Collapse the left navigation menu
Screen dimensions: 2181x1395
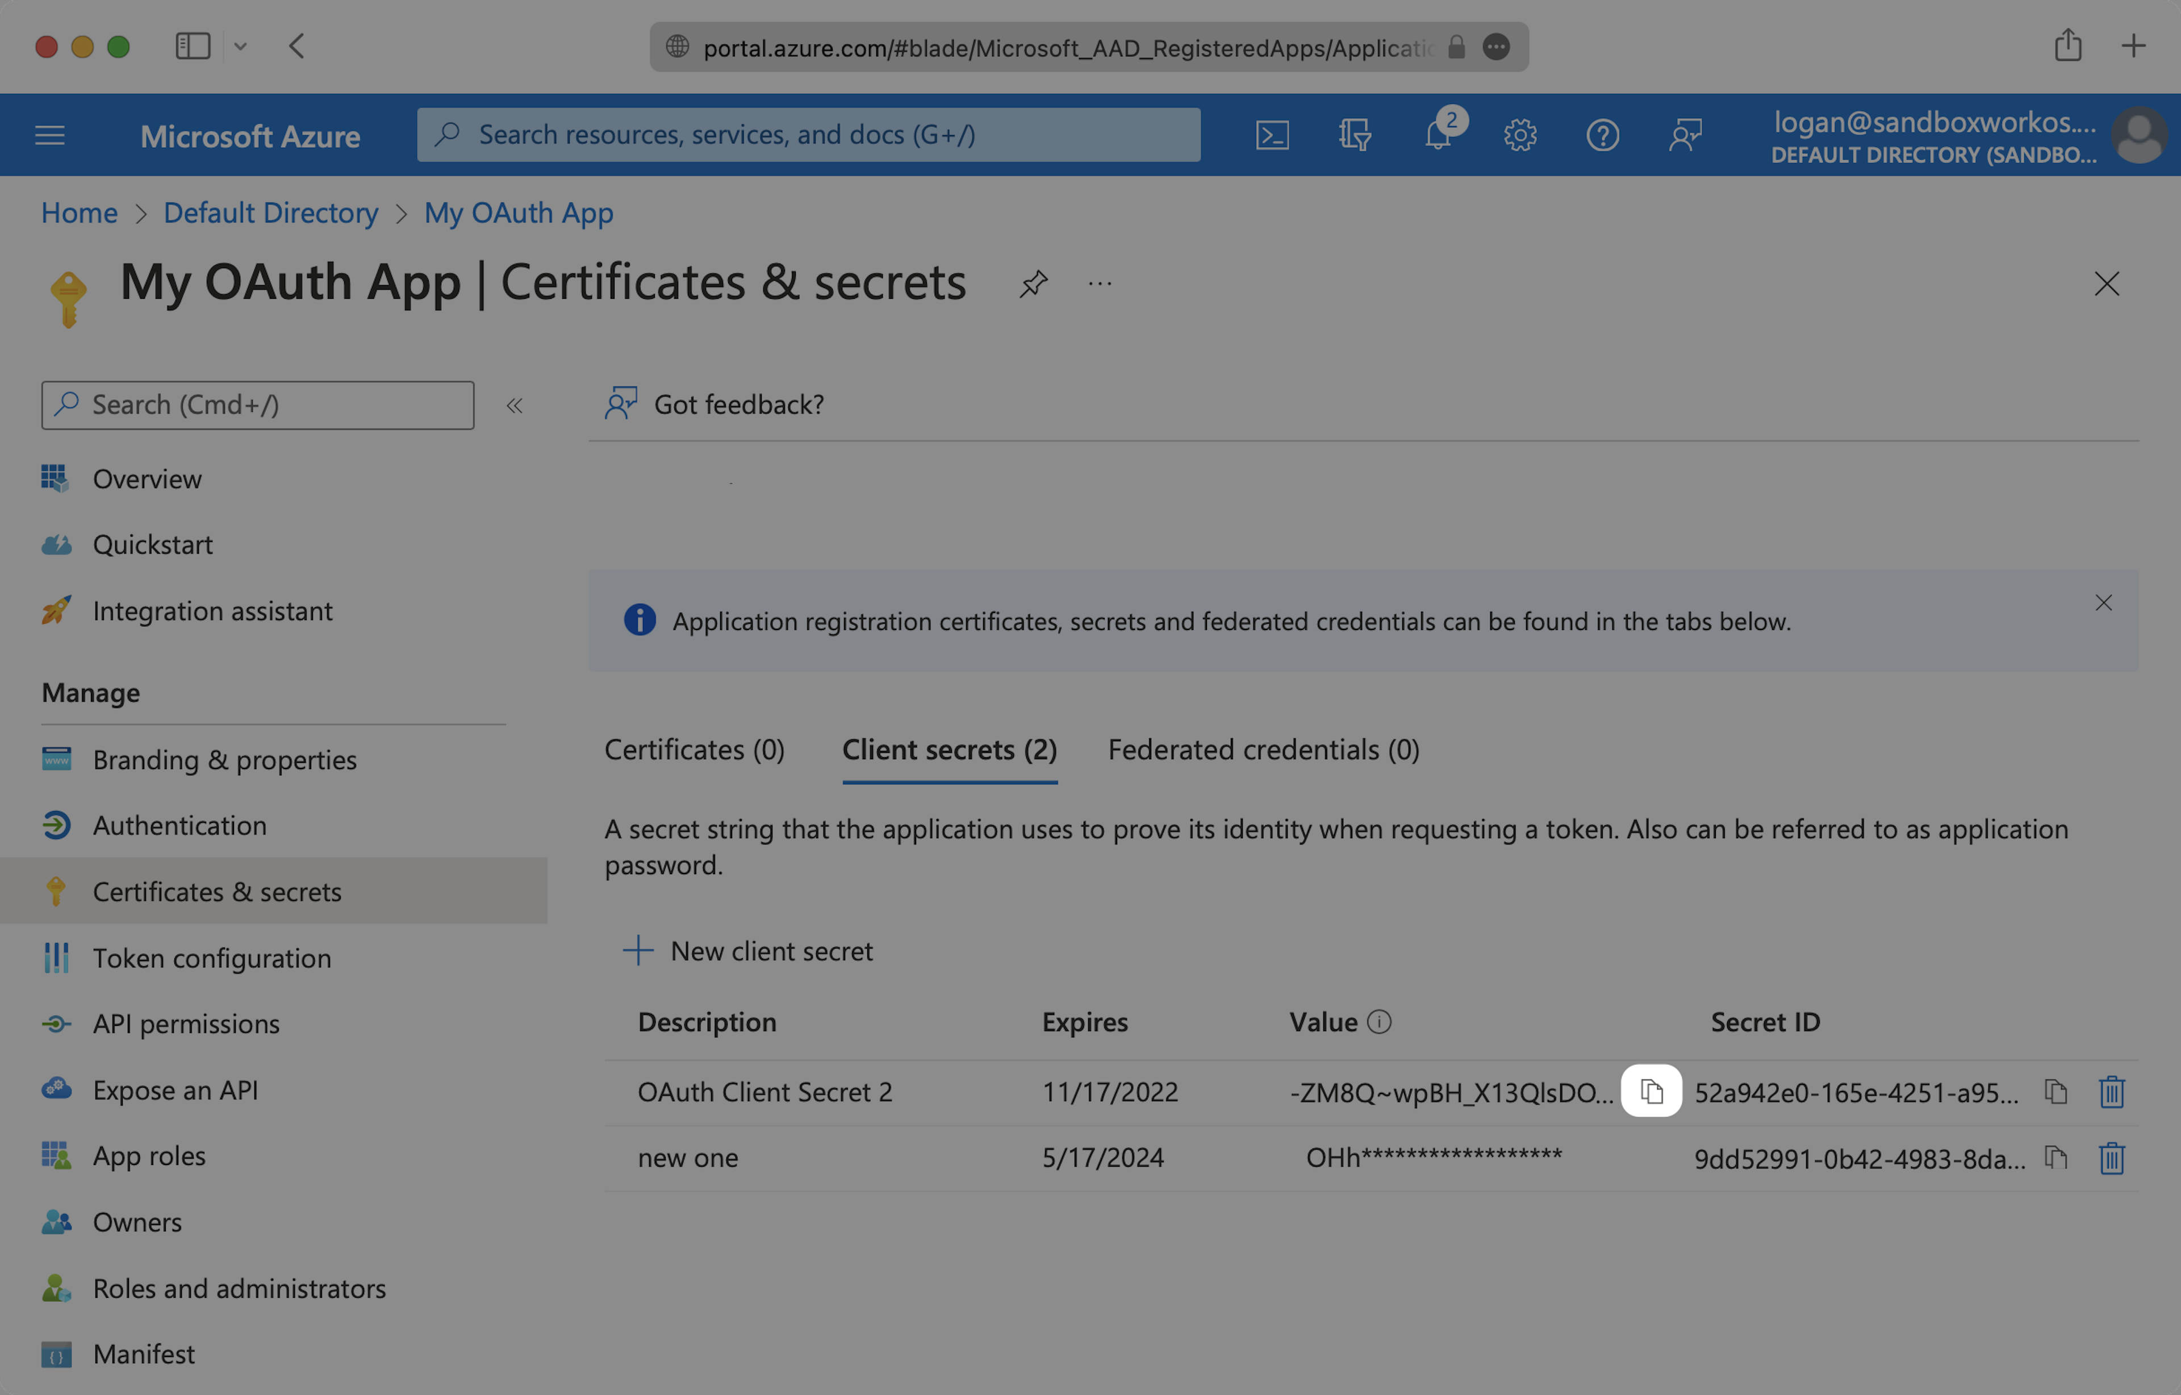pos(515,405)
